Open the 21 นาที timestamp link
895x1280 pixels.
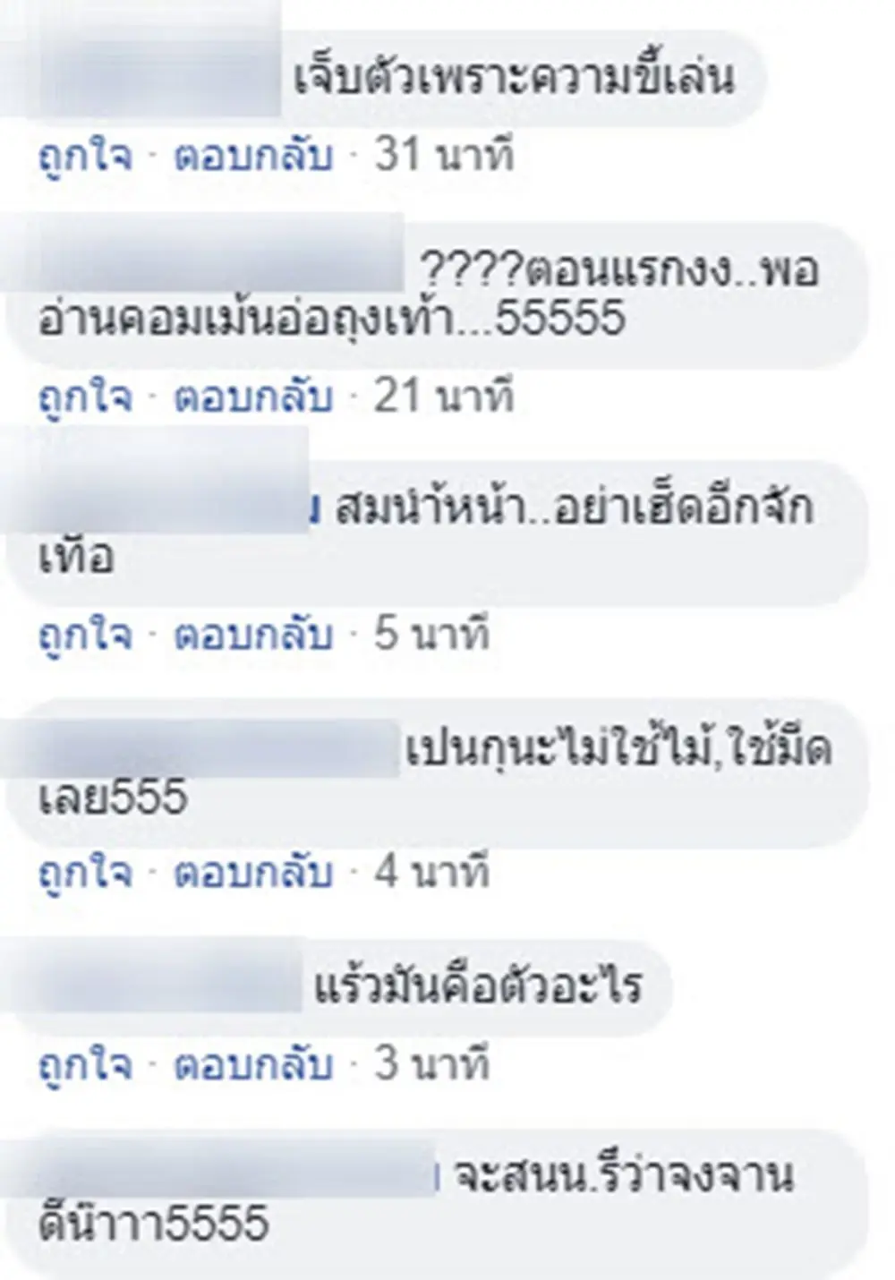(445, 397)
